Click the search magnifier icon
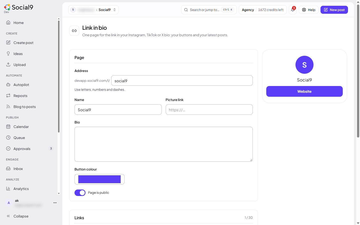This screenshot has height=225, width=360. (x=186, y=10)
